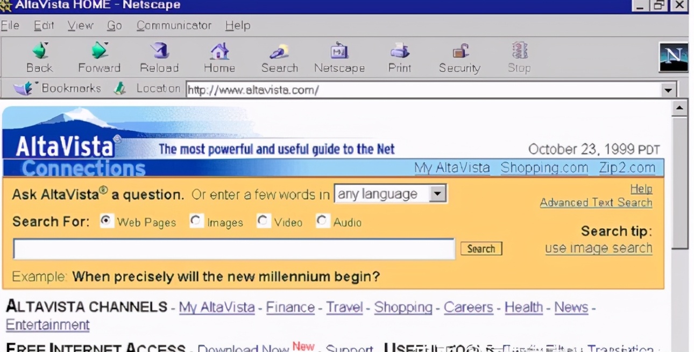Open the File menu
The width and height of the screenshot is (694, 352).
point(10,25)
